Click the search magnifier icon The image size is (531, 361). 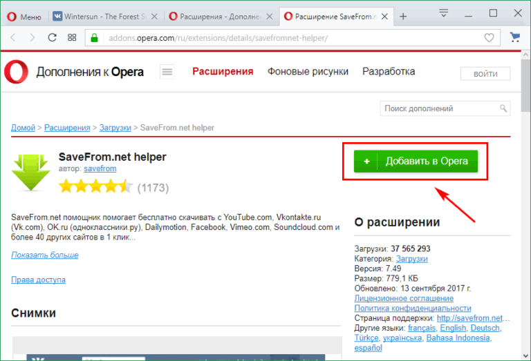(503, 108)
